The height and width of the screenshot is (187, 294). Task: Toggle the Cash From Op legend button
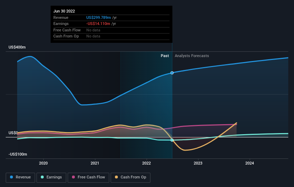coord(130,177)
